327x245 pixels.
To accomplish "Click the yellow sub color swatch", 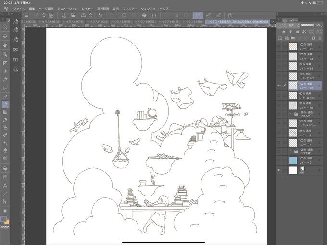I will point(7,221).
